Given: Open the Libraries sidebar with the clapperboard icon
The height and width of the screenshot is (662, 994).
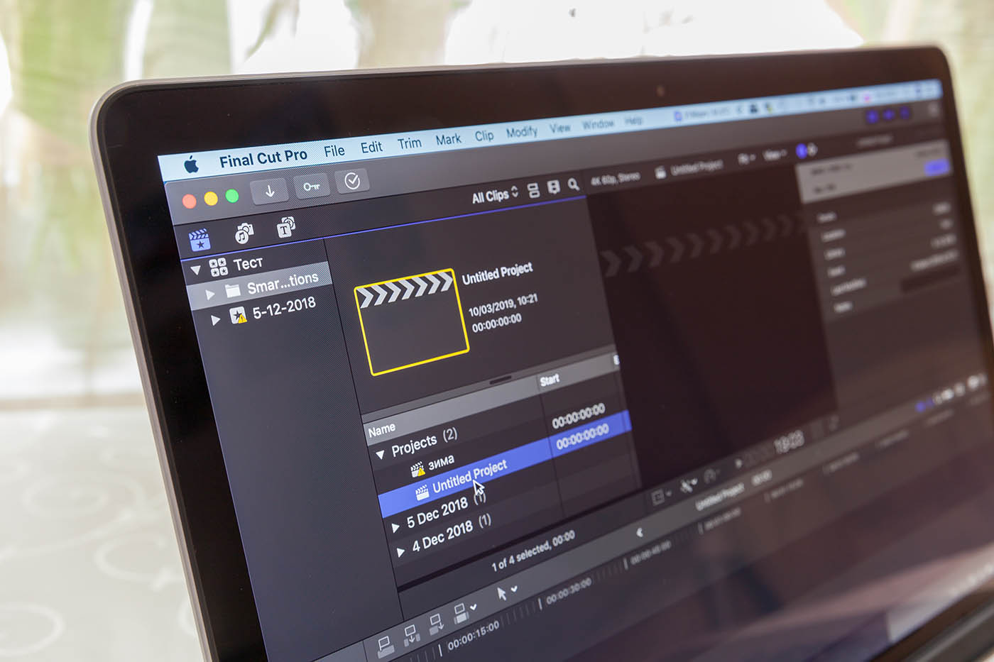Looking at the screenshot, I should [x=201, y=239].
